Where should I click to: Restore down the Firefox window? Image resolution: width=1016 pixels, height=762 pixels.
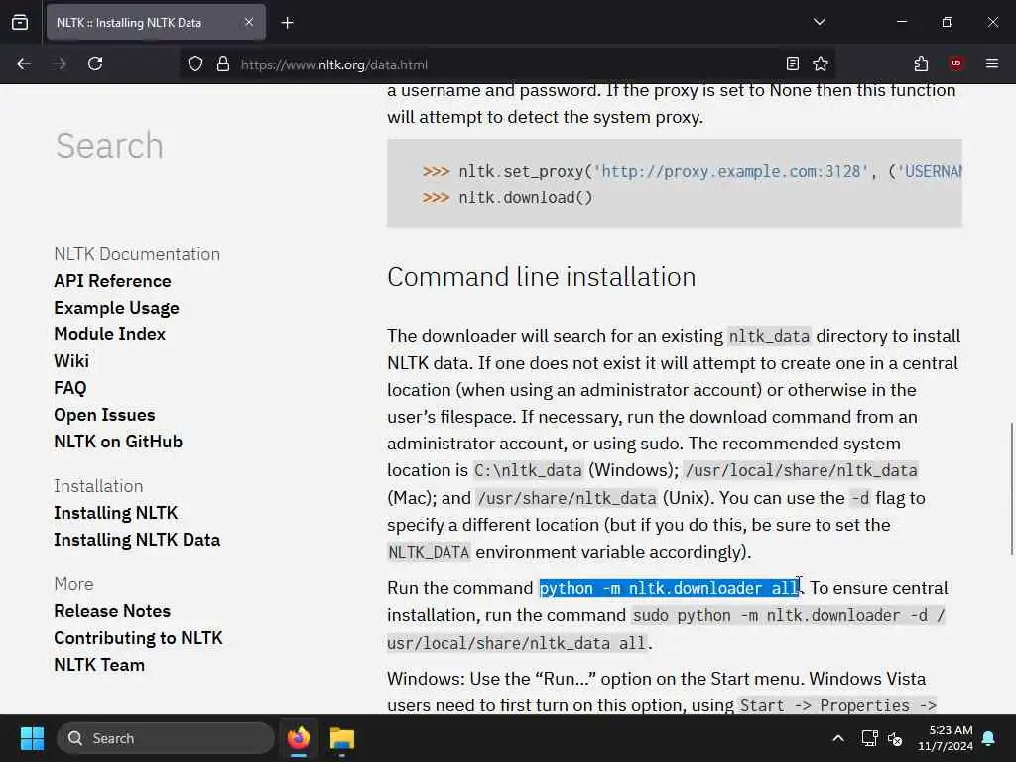[947, 22]
